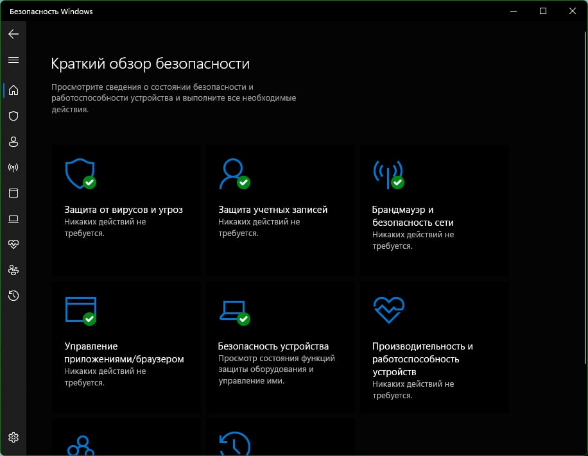
Task: Click the vertical scrollbar thumb
Action: 585,198
